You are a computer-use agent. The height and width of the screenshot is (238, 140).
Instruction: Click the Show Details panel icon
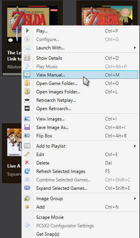coord(27,58)
